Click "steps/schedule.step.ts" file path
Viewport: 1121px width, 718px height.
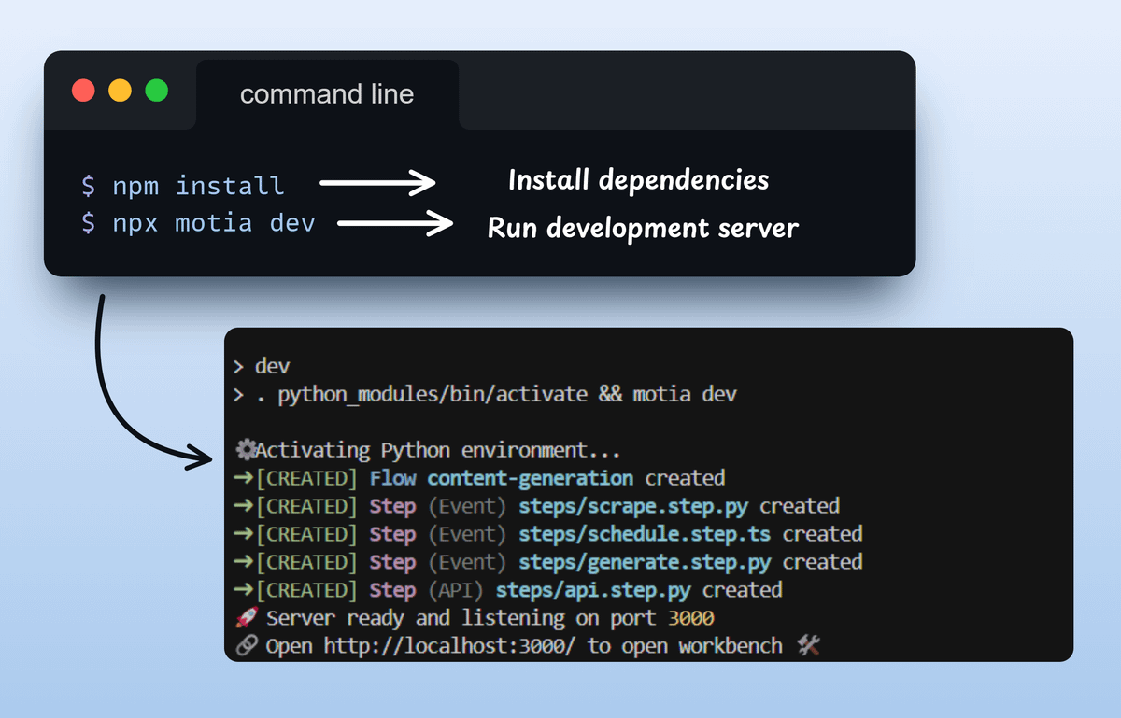pos(645,534)
